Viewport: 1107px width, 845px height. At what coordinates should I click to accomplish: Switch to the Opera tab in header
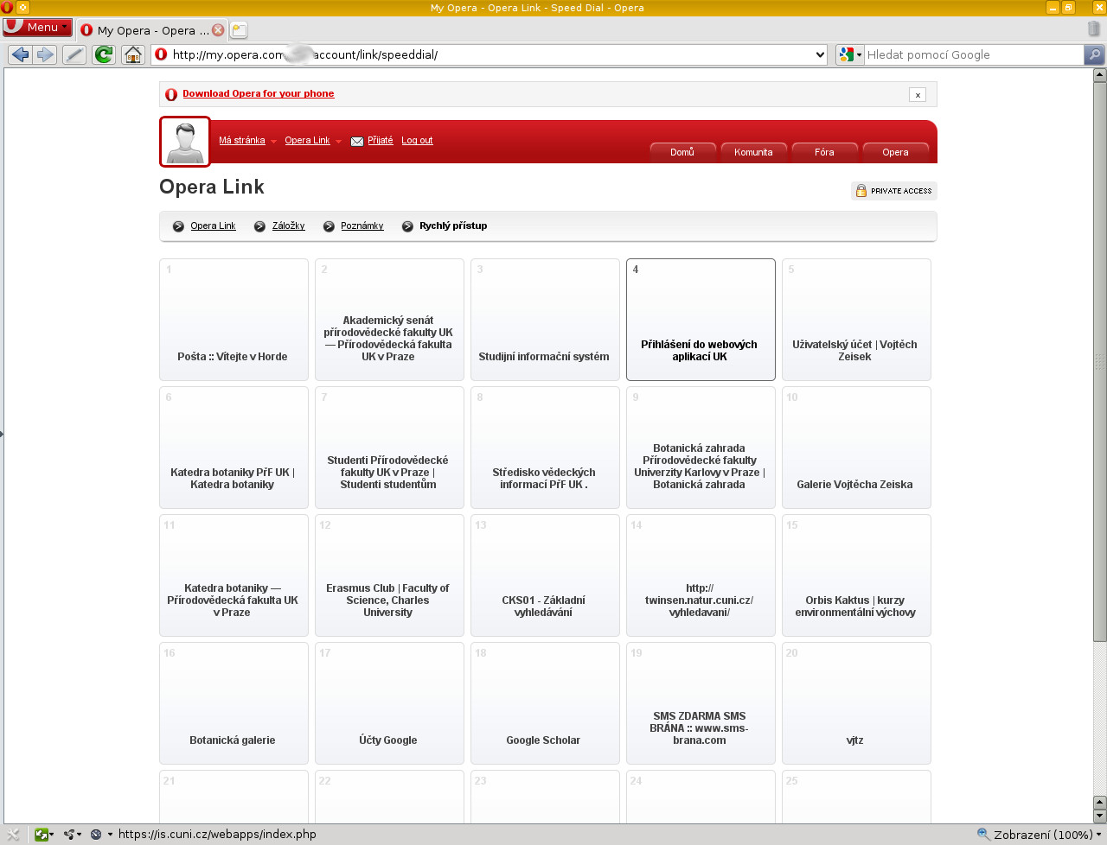(x=895, y=152)
